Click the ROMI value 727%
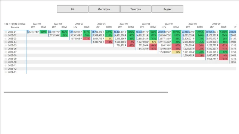This screenshot has height=134, width=239. [x=109, y=32]
